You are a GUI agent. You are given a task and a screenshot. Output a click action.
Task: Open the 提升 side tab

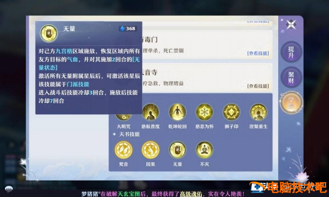[x=291, y=52]
